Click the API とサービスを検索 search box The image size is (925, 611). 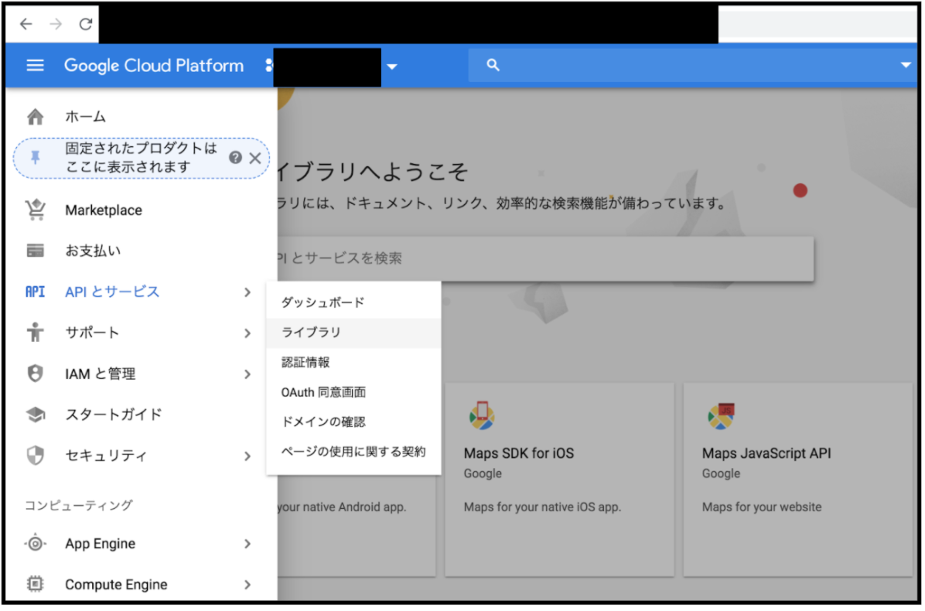(546, 259)
